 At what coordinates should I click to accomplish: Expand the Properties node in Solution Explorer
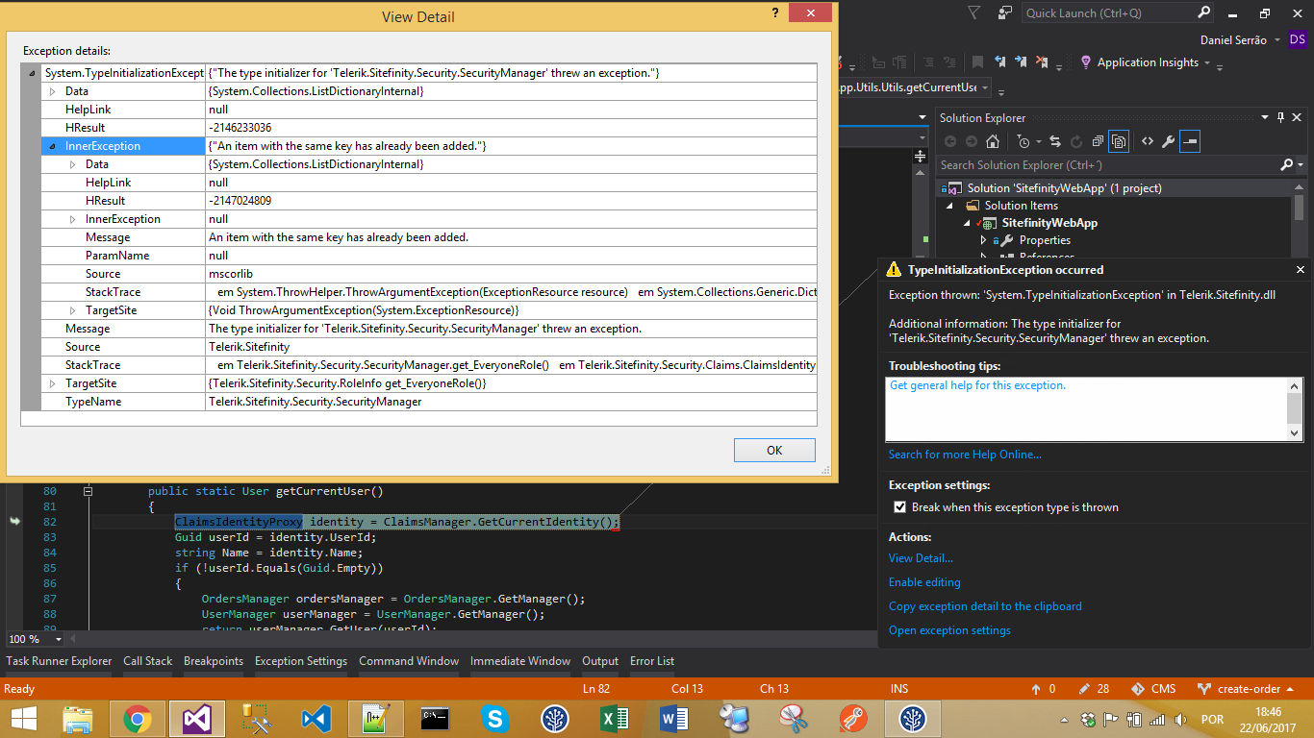point(983,240)
